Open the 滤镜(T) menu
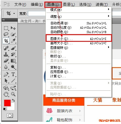Screen dimensions: 121x124 click(x=102, y=4)
